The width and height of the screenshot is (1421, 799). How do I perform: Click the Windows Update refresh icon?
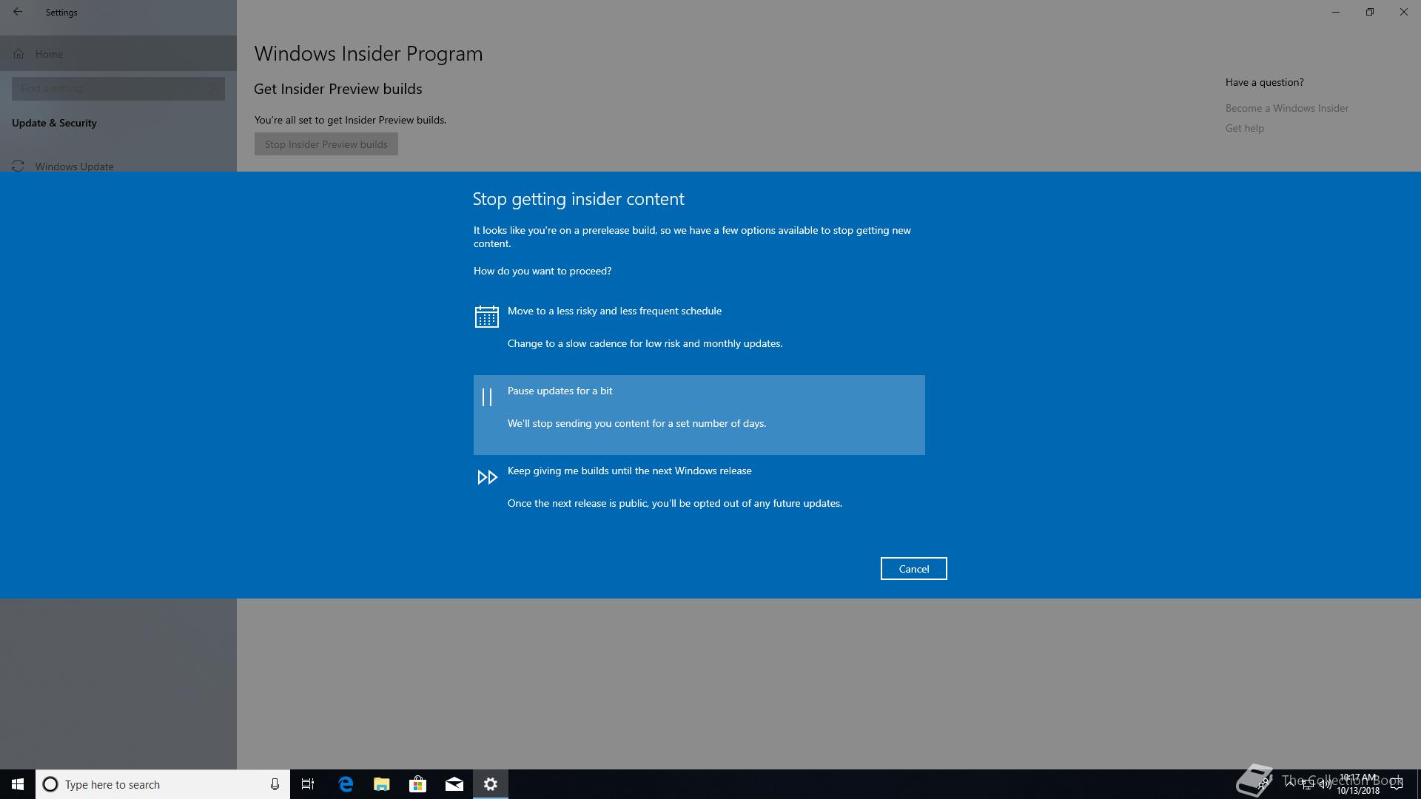click(18, 166)
